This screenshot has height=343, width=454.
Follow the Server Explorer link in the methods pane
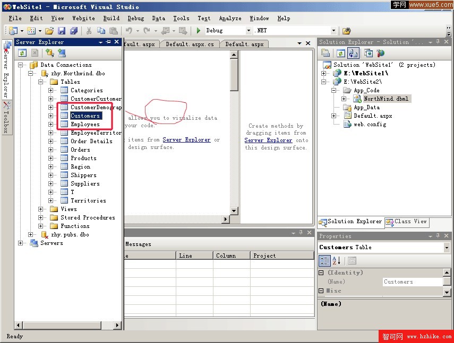[268, 140]
